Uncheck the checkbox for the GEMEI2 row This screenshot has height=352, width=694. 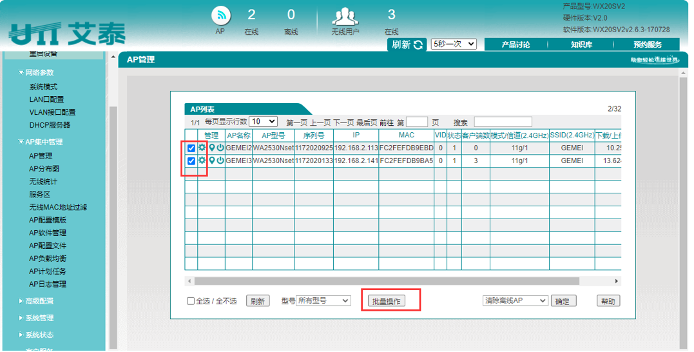(191, 148)
